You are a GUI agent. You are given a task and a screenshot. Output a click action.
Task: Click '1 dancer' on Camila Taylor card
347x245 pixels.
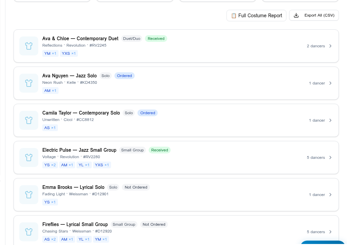point(317,120)
